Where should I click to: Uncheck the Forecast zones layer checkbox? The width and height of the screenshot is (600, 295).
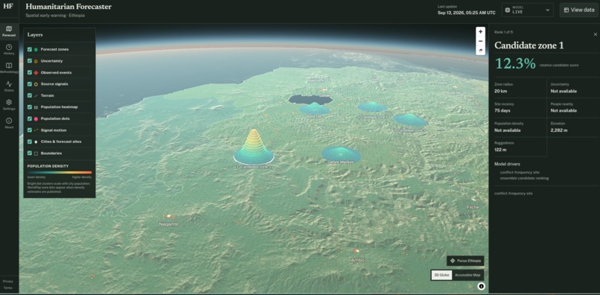[30, 49]
